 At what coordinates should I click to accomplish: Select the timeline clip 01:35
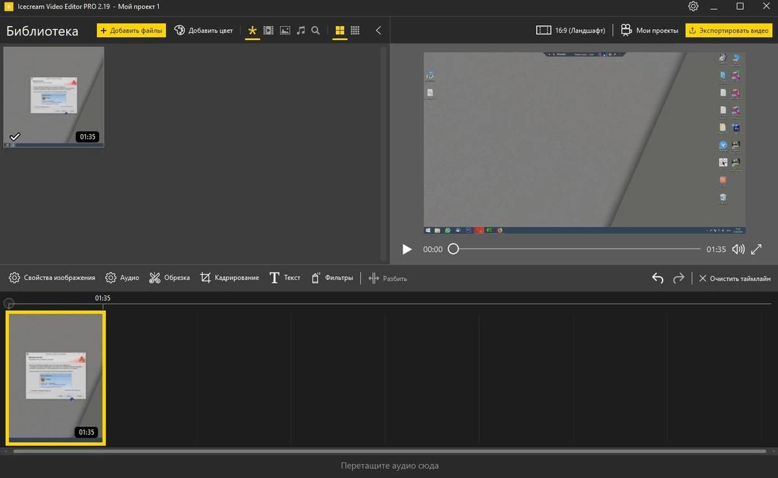pos(56,378)
